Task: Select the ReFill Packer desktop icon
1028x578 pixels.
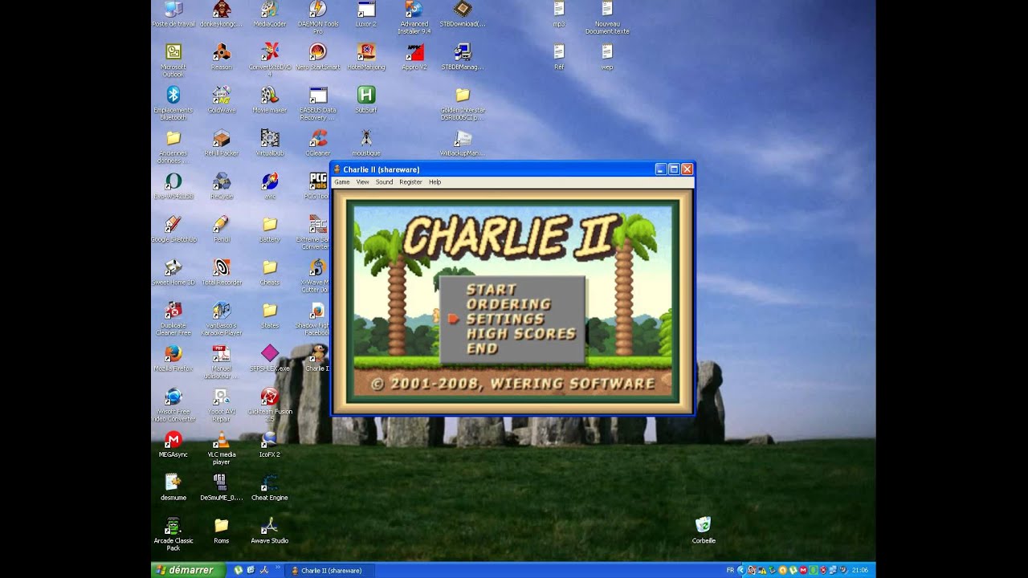Action: point(222,143)
